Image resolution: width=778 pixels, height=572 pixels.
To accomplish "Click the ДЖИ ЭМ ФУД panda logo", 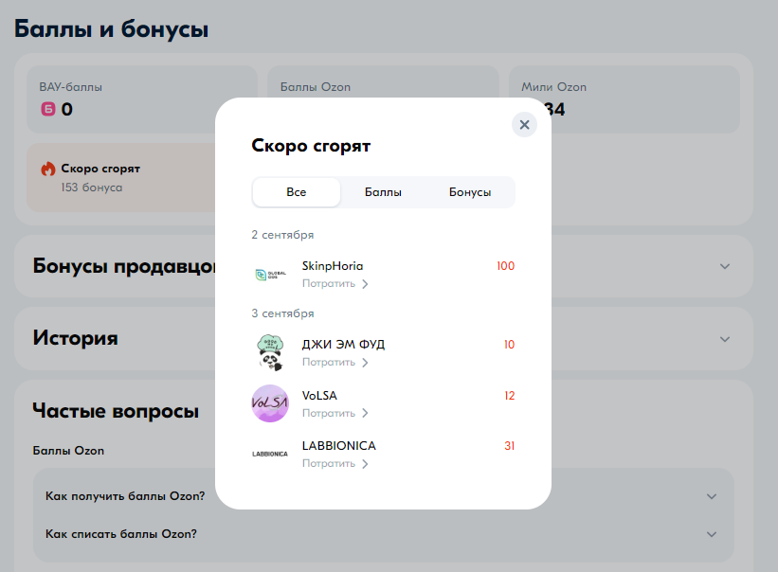I will (x=270, y=351).
